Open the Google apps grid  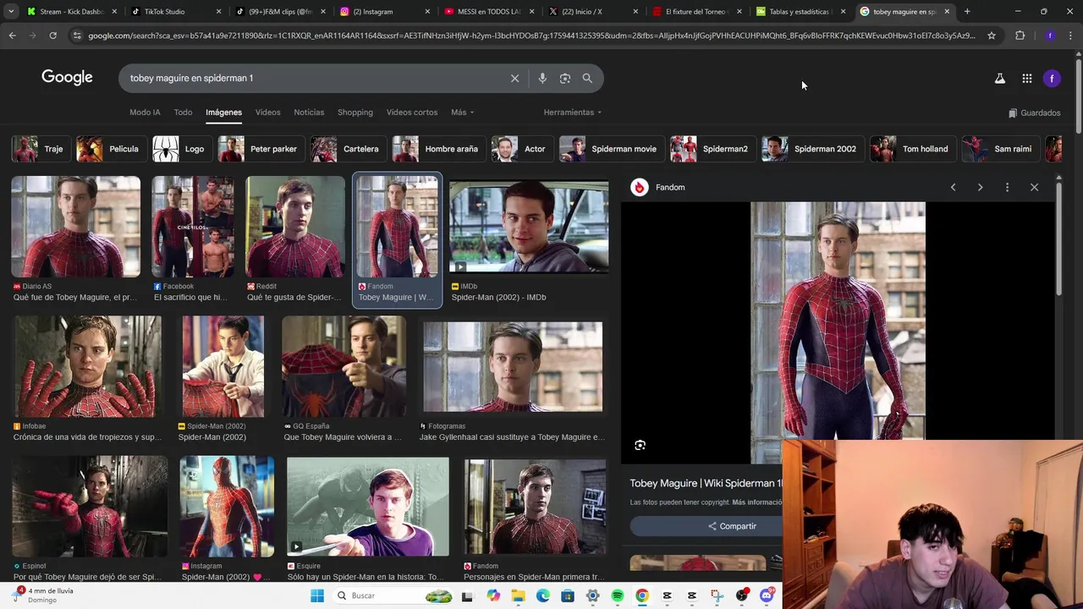pyautogui.click(x=1026, y=78)
